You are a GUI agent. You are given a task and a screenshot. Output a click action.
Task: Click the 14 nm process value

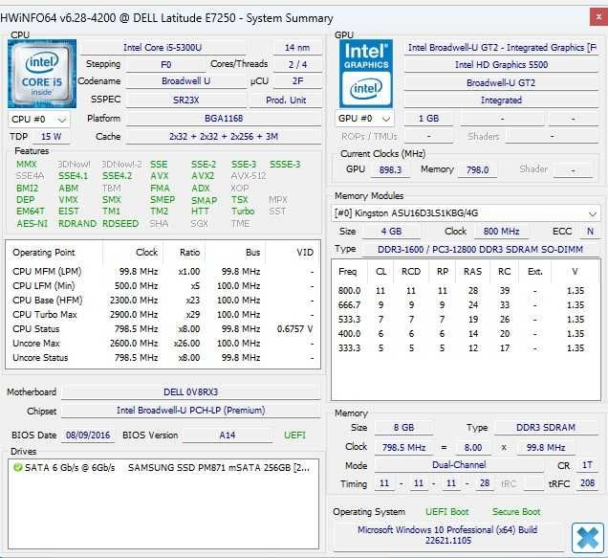[297, 47]
